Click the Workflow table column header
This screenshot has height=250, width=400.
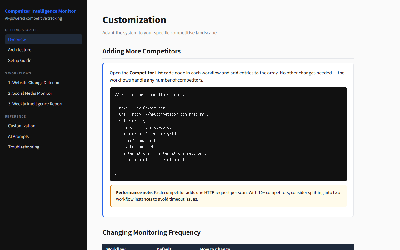coord(116,248)
